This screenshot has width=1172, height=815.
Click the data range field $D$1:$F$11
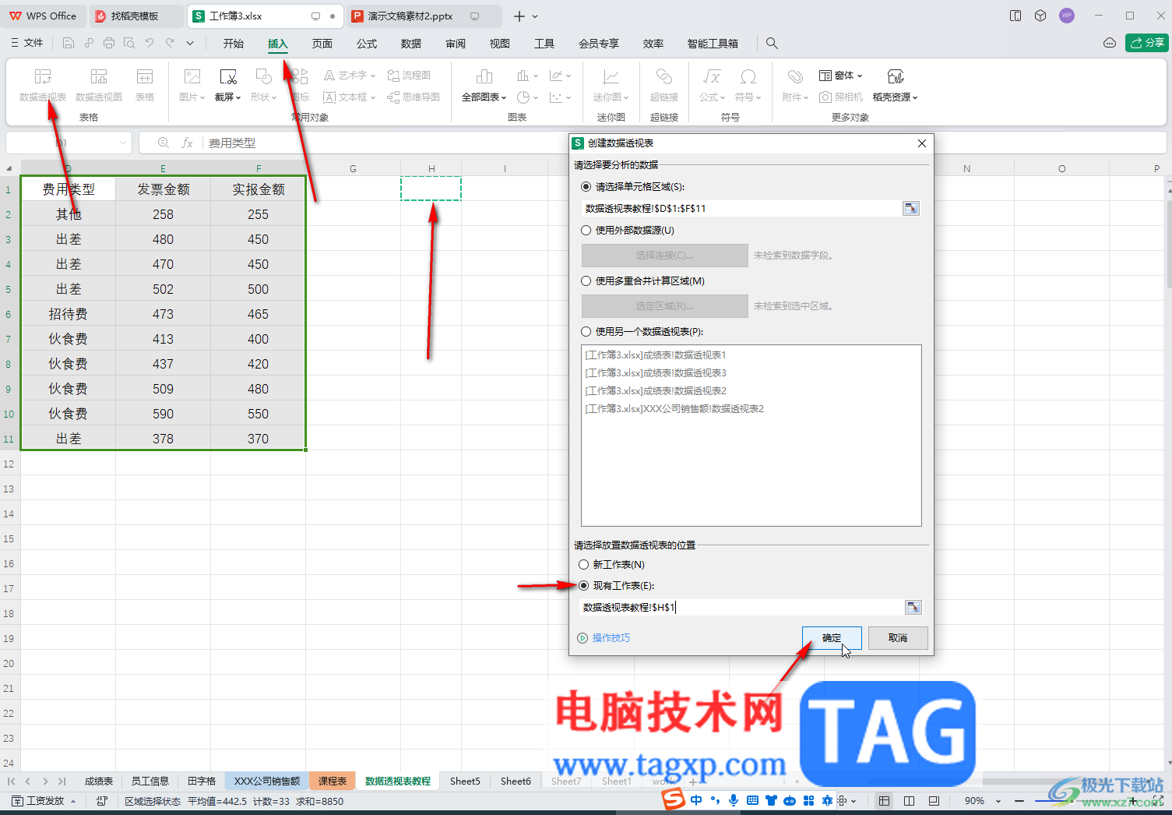point(741,208)
